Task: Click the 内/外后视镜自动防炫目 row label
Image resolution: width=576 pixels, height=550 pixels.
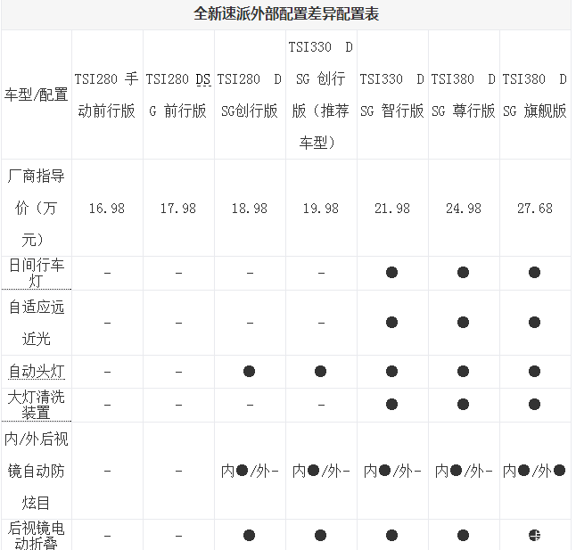Action: (x=36, y=471)
